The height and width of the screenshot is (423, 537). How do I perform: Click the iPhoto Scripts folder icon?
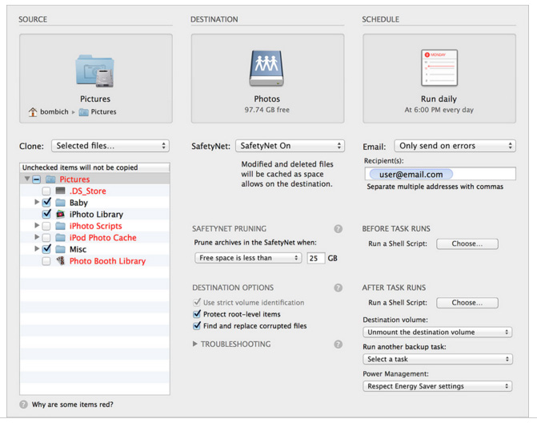click(x=60, y=226)
